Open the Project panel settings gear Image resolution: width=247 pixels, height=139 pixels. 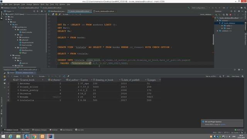42,11
